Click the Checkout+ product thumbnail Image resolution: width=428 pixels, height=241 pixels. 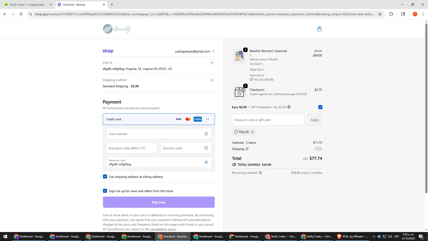click(x=239, y=92)
